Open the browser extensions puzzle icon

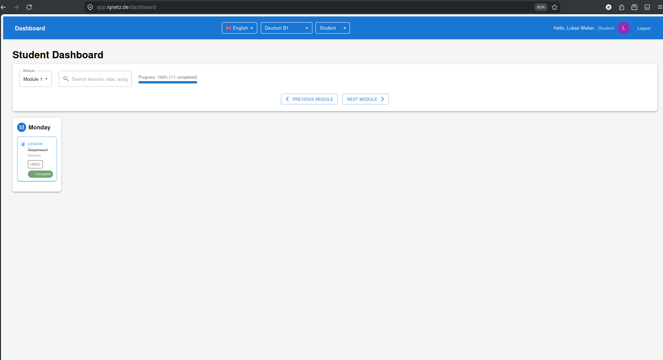click(621, 7)
